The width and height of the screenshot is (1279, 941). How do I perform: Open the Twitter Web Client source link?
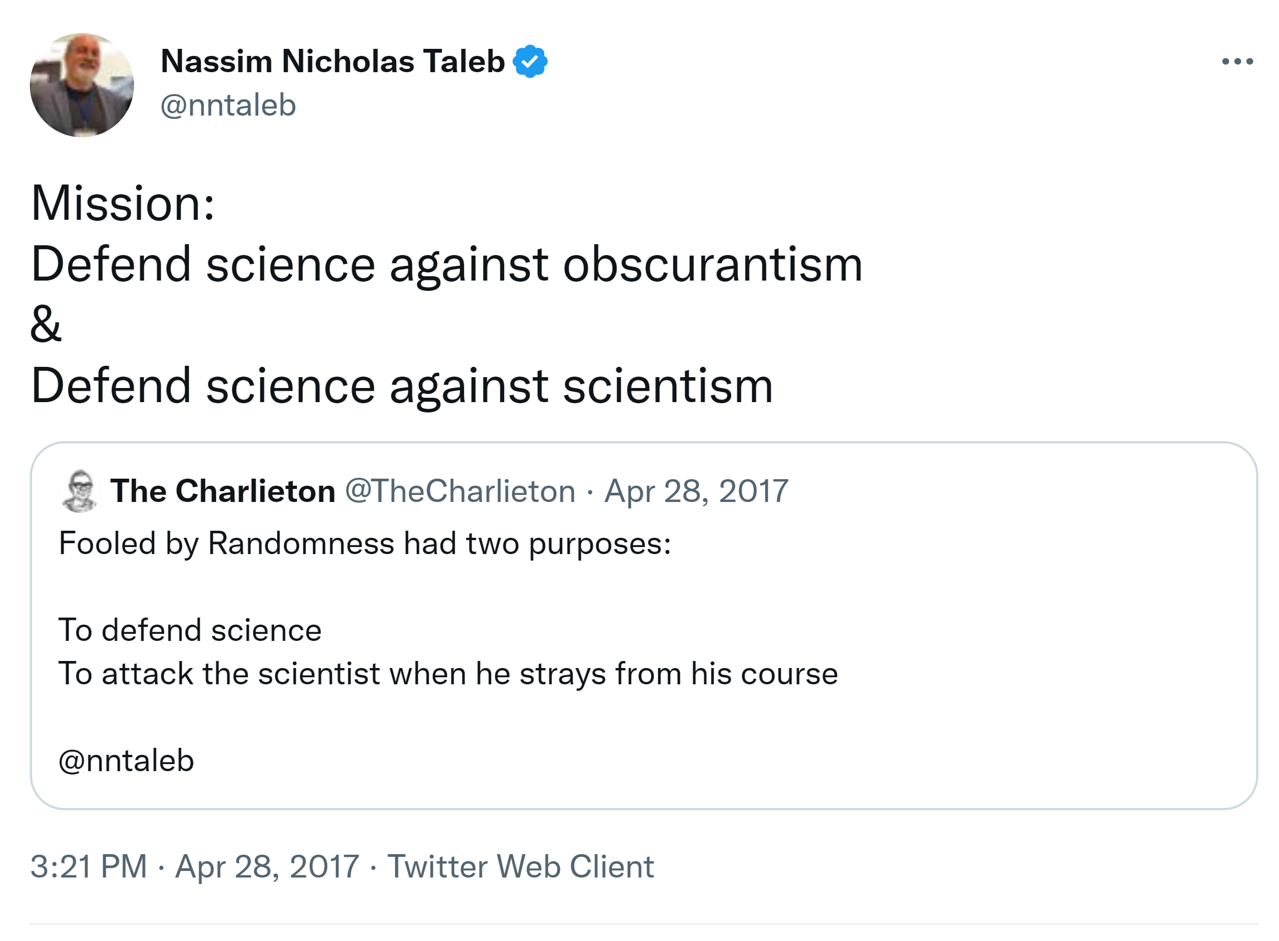click(520, 866)
